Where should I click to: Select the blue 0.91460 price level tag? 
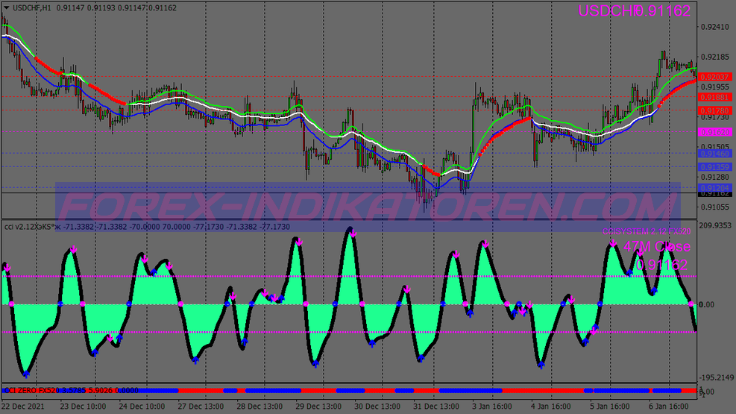716,153
